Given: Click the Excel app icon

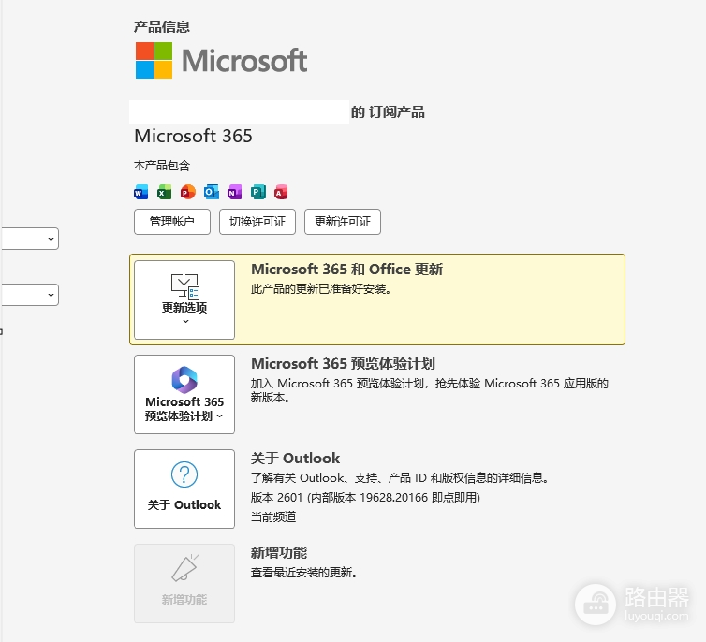Looking at the screenshot, I should click(x=165, y=192).
